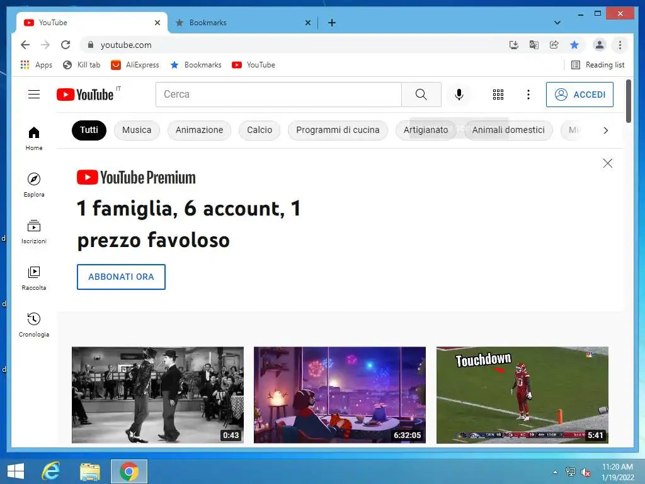Switch to the YouTube tab

click(91, 23)
